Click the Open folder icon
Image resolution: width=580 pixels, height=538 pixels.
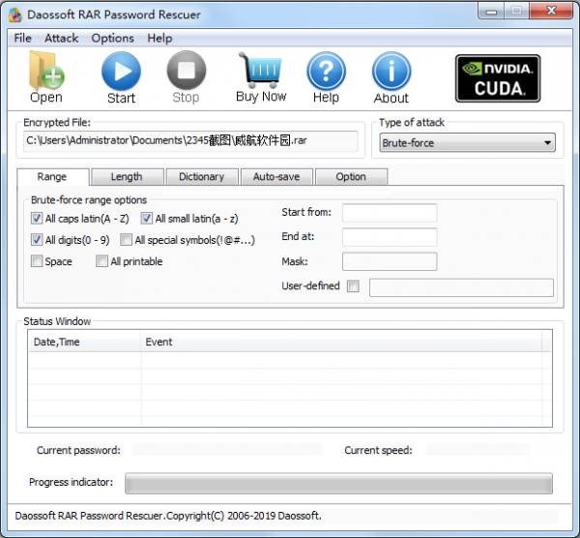point(46,71)
